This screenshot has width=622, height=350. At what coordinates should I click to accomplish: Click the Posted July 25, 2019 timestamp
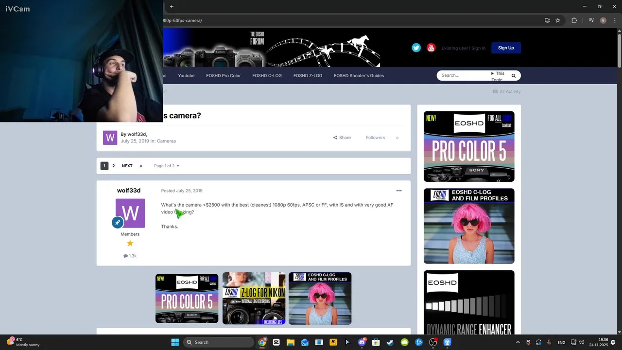coord(182,191)
